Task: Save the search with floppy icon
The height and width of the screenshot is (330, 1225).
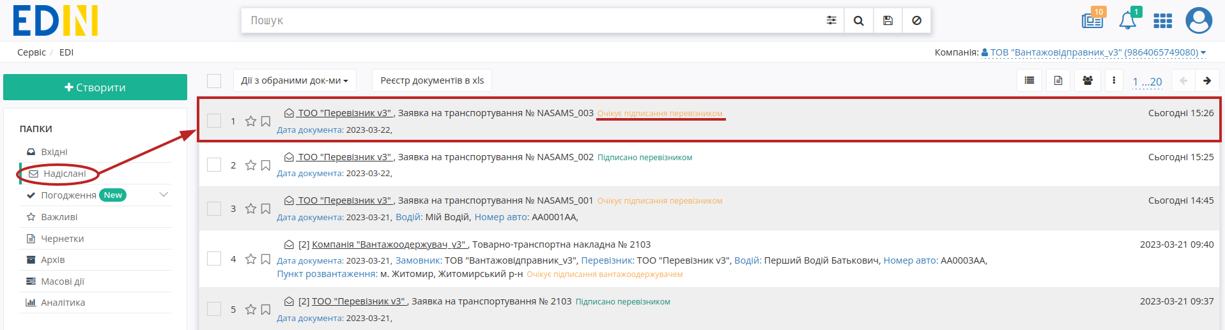Action: (888, 20)
